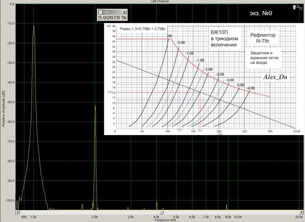
Task: Click the 0.92678 % THD value
Action: 112,18
